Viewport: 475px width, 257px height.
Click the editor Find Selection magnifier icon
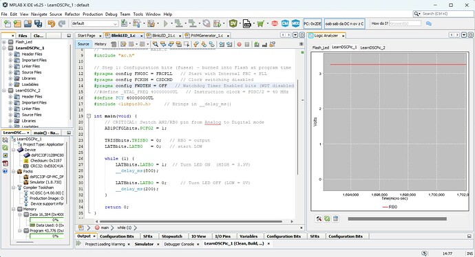coord(156,44)
